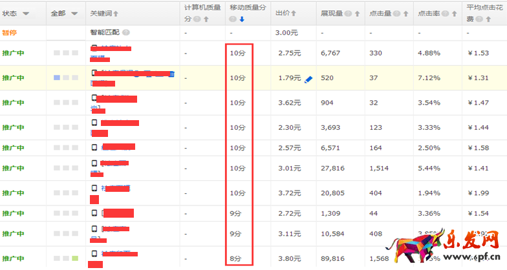Viewport: 507px width, 270px height.
Task: Click the help icon next to 展现量
Action: pyautogui.click(x=348, y=13)
